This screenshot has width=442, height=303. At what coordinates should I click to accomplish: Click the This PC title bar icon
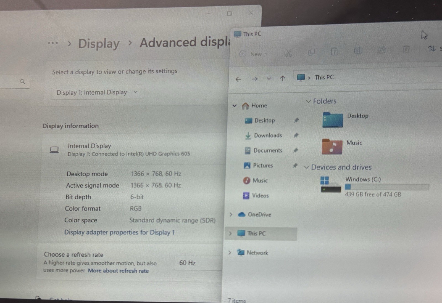[x=238, y=34]
